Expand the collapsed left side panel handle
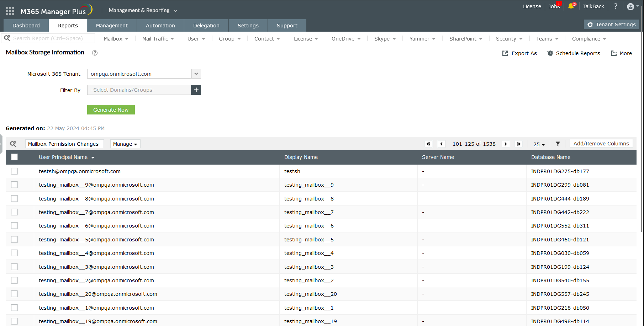This screenshot has width=644, height=326. (1, 144)
